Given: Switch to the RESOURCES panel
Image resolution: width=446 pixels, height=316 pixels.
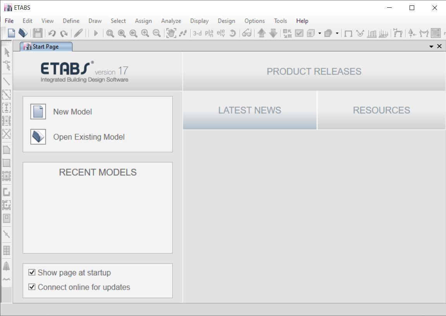Looking at the screenshot, I should coord(381,110).
